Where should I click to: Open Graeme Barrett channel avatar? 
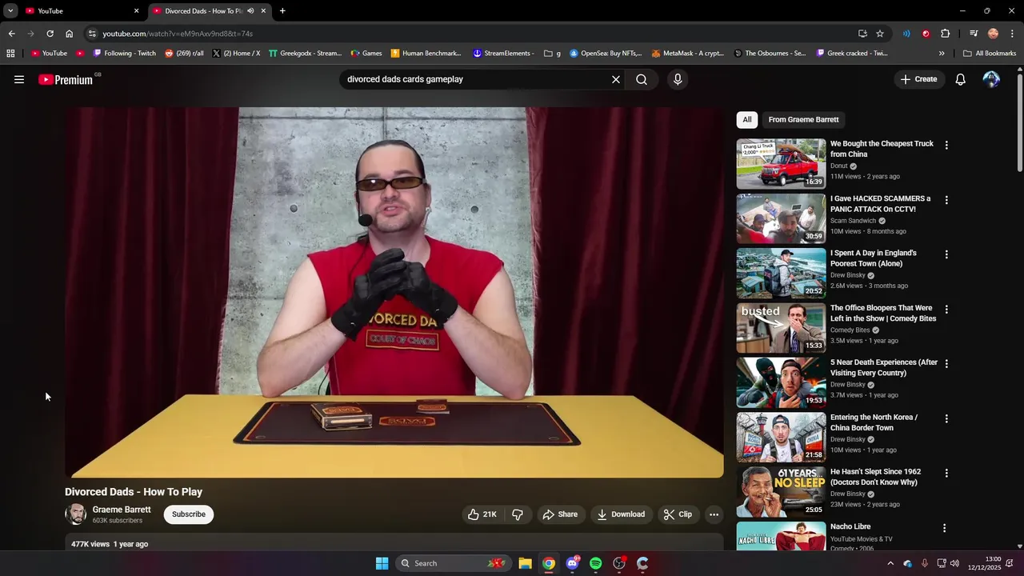(x=75, y=514)
